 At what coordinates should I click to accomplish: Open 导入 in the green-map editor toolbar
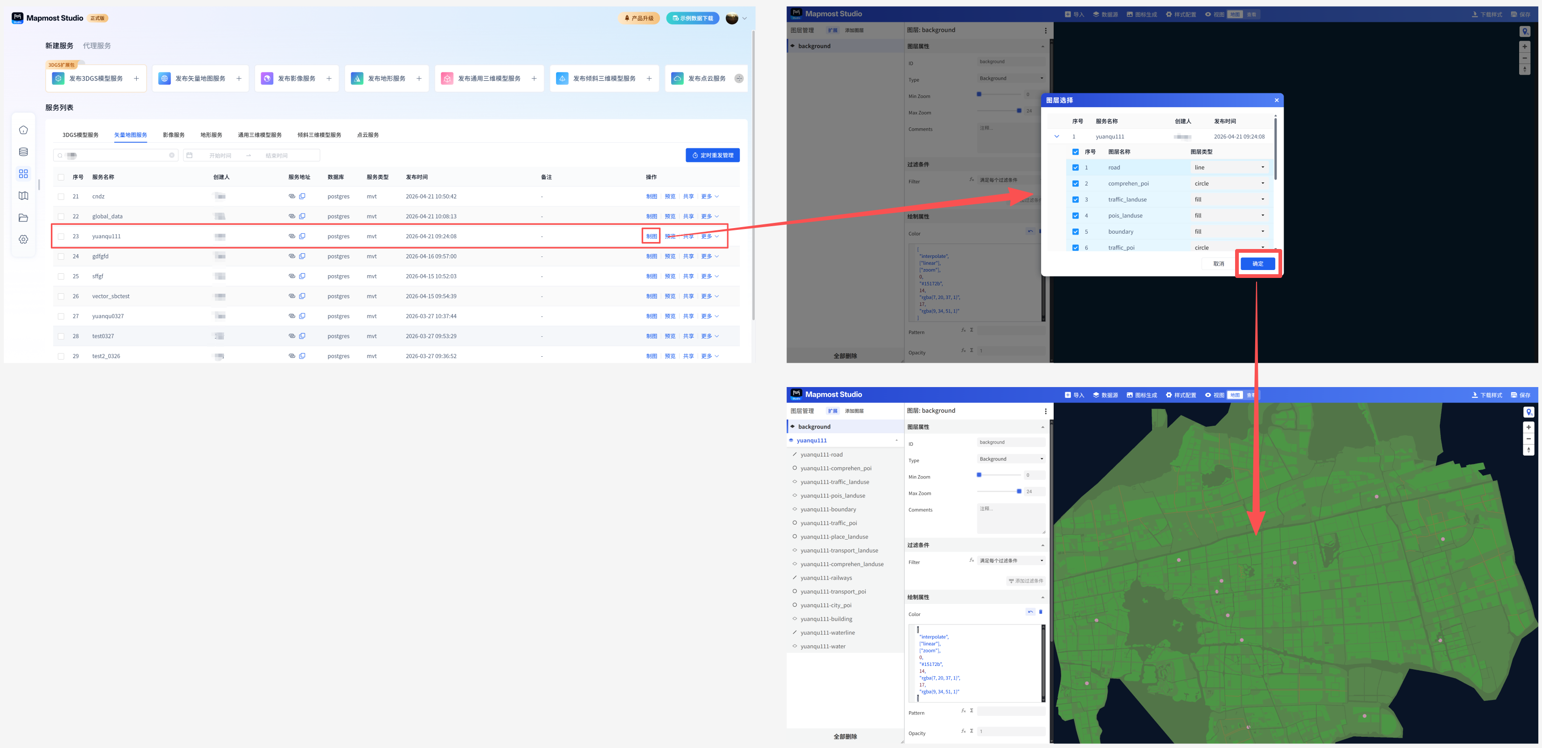[1075, 395]
